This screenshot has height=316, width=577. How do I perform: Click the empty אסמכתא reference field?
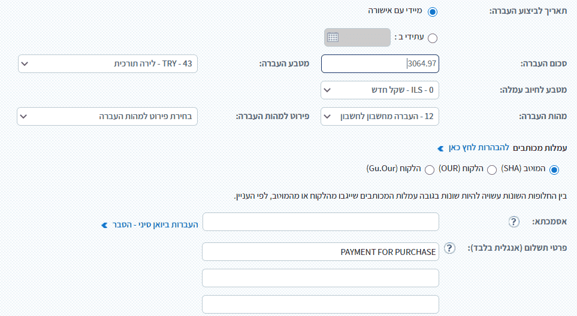point(321,221)
